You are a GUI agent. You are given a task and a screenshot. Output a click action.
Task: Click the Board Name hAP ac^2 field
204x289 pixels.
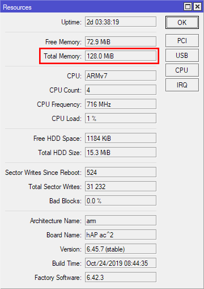(x=121, y=234)
